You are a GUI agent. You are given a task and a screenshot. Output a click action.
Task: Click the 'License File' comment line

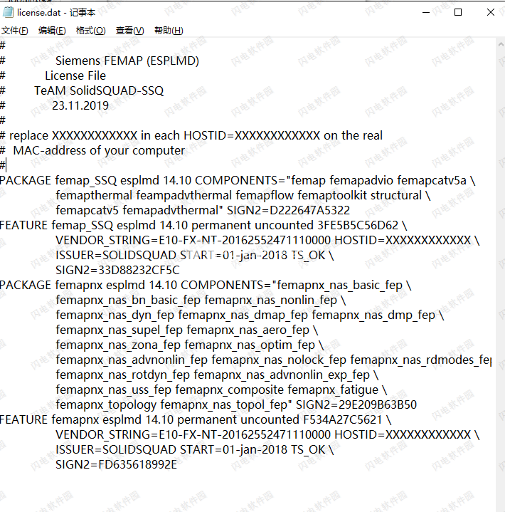[x=75, y=75]
